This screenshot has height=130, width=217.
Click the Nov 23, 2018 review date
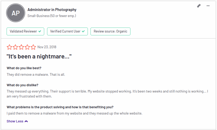pos(47,47)
